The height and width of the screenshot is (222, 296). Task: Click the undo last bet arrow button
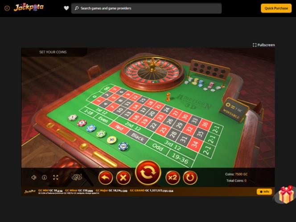pyautogui.click(x=106, y=178)
